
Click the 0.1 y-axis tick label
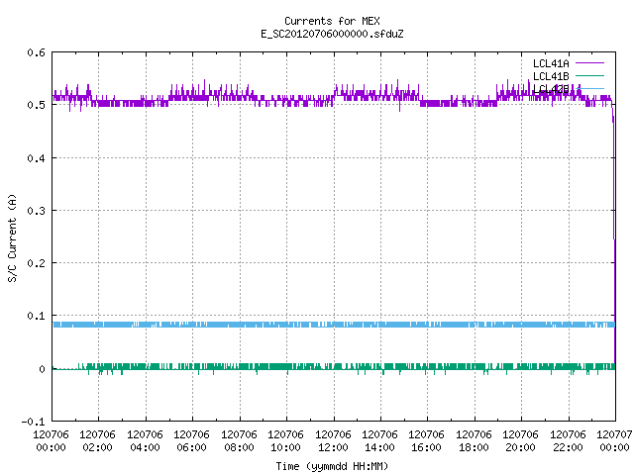point(36,316)
